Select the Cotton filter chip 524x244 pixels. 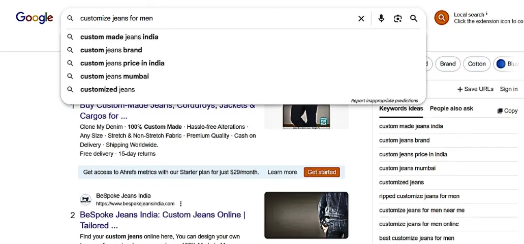click(x=477, y=64)
